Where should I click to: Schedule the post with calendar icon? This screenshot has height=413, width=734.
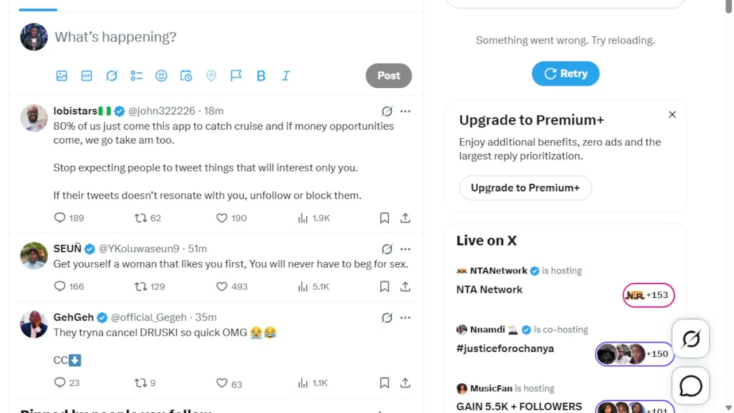(186, 76)
